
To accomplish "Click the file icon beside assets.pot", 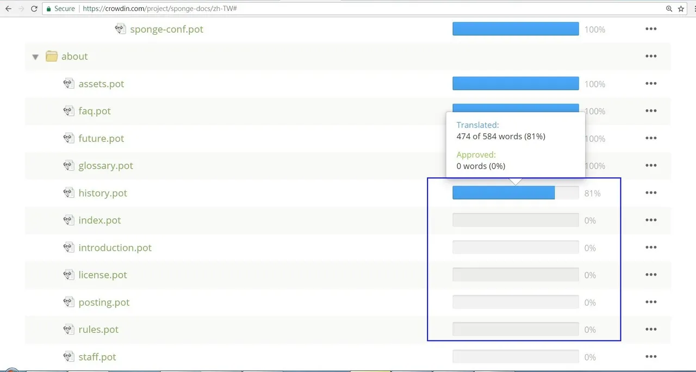I will (69, 83).
